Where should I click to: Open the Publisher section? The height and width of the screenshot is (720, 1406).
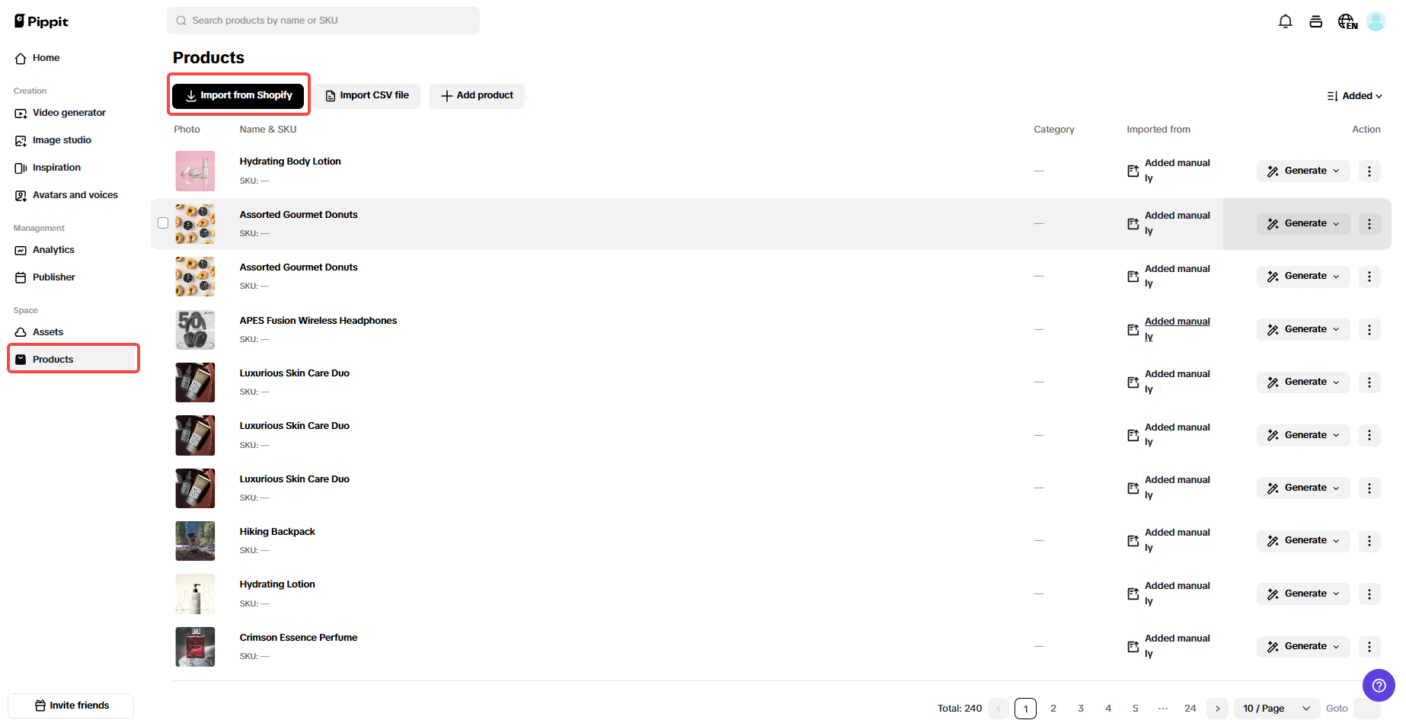(53, 277)
